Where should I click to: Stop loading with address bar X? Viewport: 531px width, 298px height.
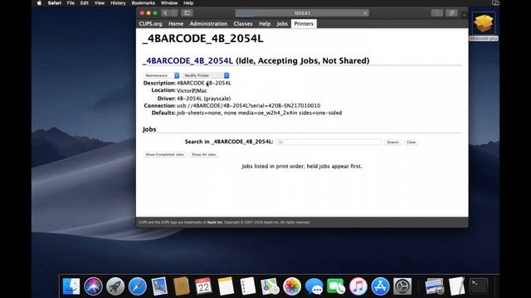point(365,13)
